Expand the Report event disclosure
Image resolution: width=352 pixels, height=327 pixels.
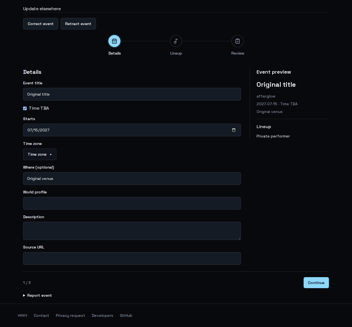point(37,295)
